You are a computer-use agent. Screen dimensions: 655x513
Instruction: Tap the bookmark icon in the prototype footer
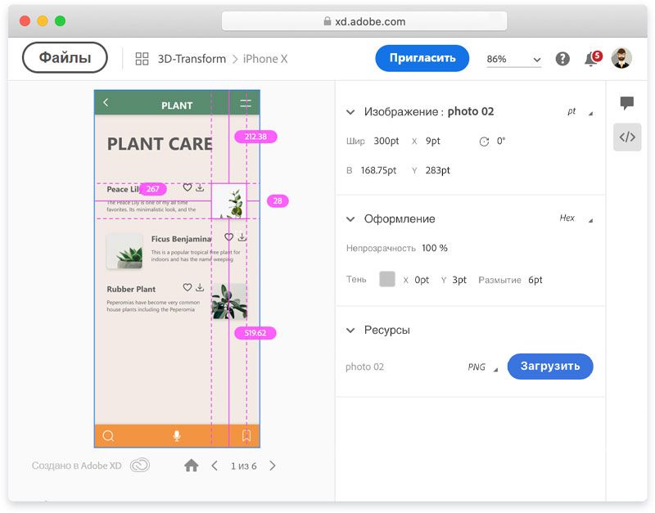point(246,436)
